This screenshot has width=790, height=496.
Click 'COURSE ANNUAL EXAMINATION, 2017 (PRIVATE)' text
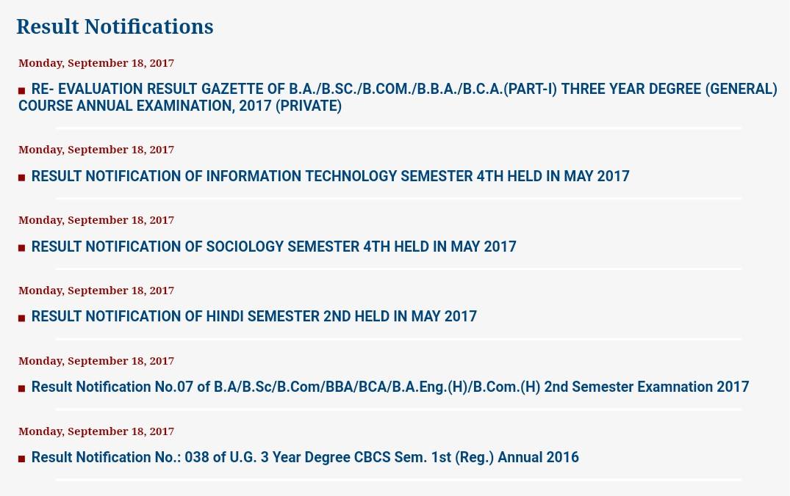click(180, 106)
